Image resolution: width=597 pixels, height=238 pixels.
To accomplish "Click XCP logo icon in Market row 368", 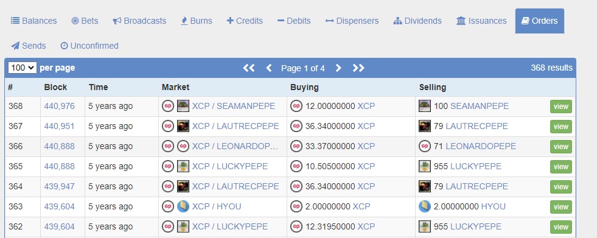I will coord(168,106).
